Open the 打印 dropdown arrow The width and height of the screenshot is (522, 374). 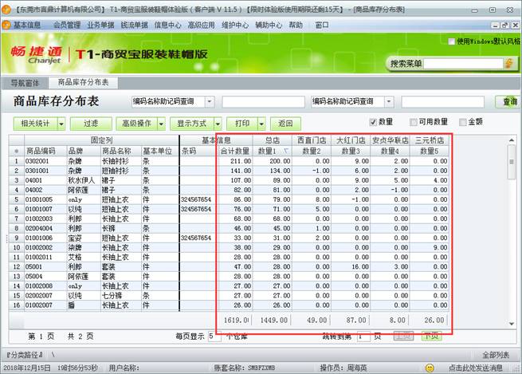tap(261, 124)
